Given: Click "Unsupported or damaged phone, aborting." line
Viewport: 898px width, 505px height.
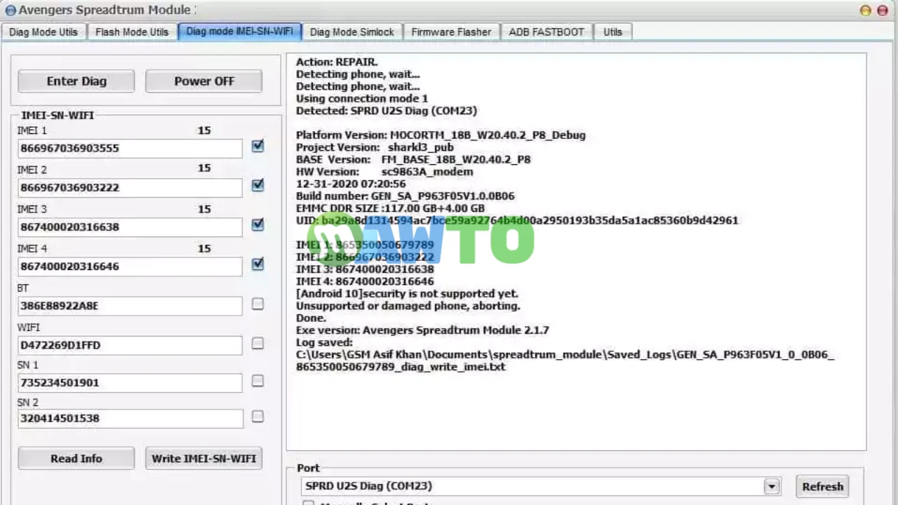Looking at the screenshot, I should click(408, 306).
